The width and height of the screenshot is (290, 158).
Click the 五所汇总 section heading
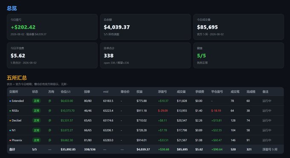point(17,78)
